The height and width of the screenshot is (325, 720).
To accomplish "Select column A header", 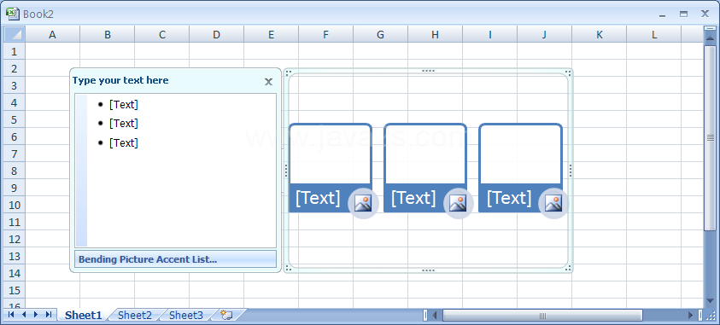I will (52, 34).
